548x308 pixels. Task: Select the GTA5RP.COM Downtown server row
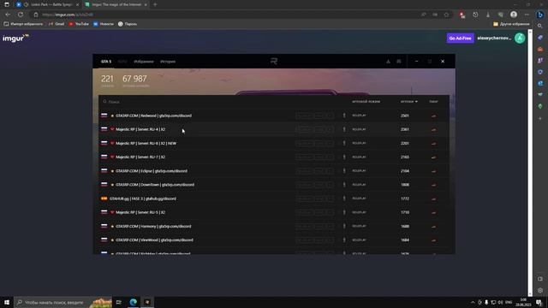pos(274,185)
